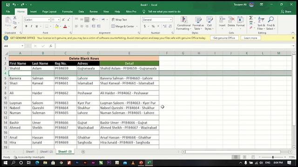Open Cell Styles gallery
The width and height of the screenshot is (298, 167).
(209, 23)
